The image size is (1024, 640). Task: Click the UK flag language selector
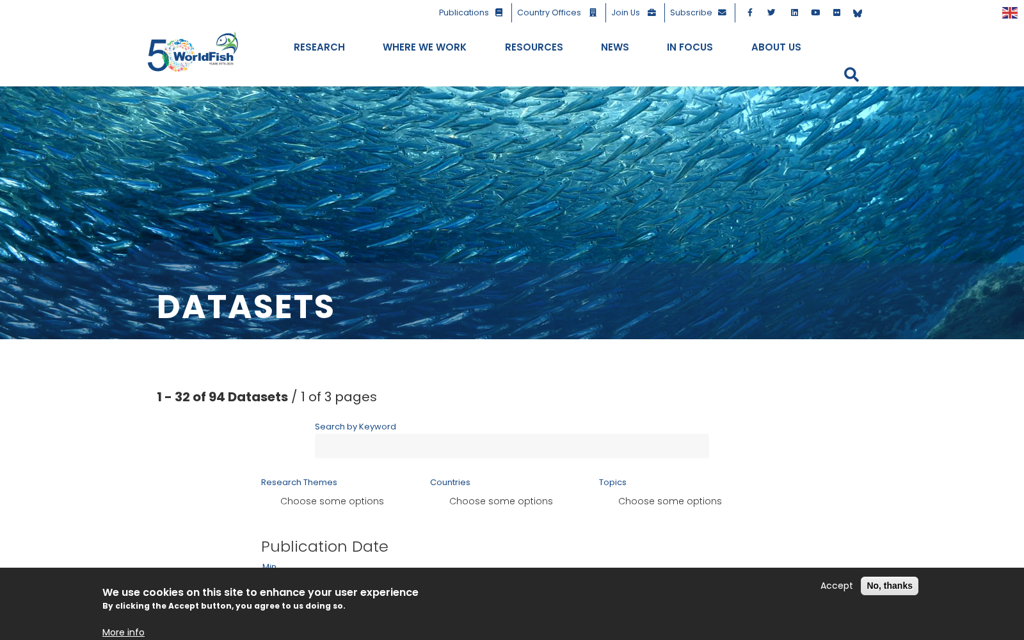[x=1010, y=13]
